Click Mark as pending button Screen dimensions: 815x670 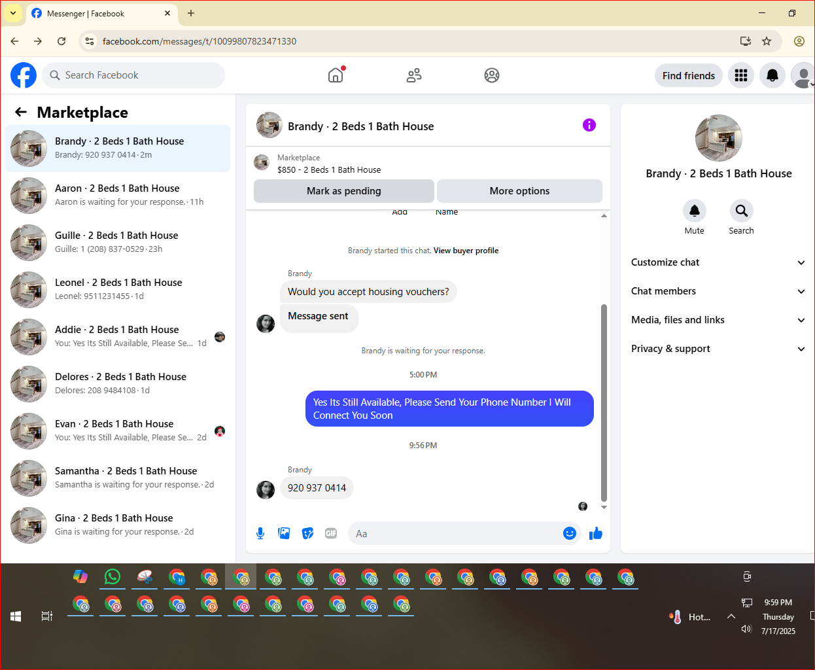tap(344, 191)
